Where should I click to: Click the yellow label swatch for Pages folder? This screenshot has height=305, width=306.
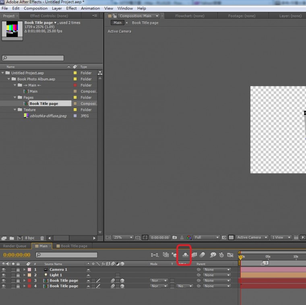tap(75, 98)
